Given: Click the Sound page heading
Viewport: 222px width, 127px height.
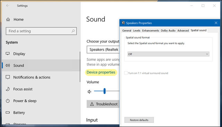Looking at the screenshot, I should (x=96, y=19).
